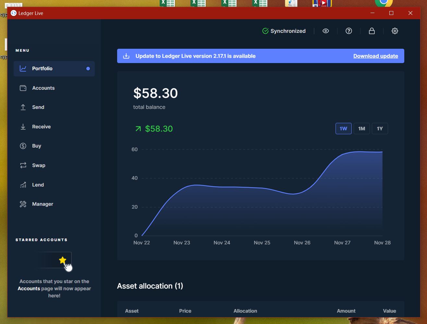
Task: Open Settings gear icon
Action: point(395,31)
